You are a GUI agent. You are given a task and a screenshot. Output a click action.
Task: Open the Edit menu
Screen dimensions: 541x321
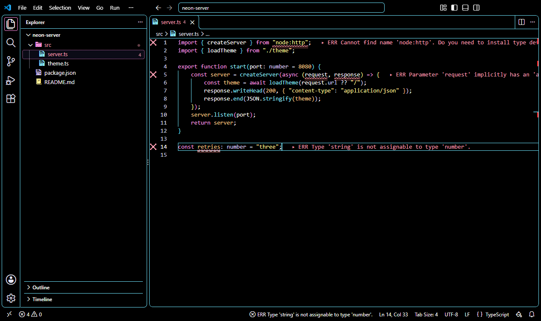click(38, 8)
